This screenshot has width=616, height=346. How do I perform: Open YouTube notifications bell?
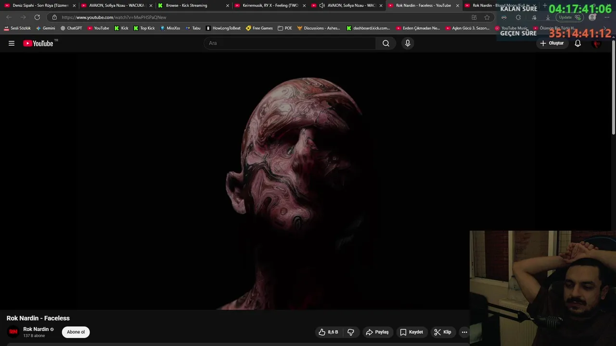(578, 43)
